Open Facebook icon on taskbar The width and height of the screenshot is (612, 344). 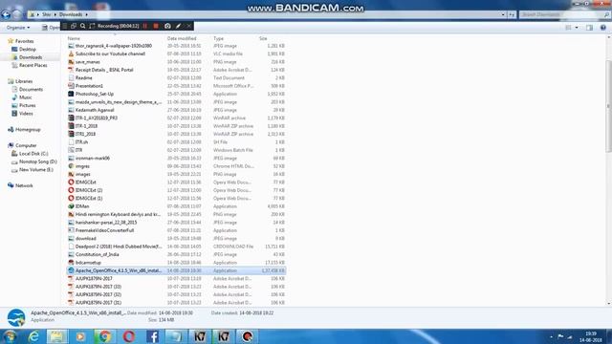(153, 336)
